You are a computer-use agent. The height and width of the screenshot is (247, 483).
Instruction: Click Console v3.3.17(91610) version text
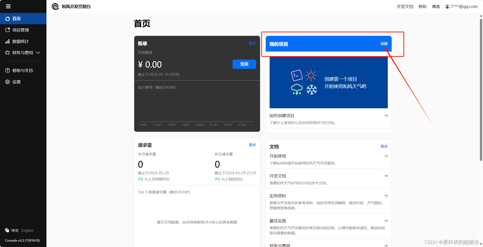22,240
